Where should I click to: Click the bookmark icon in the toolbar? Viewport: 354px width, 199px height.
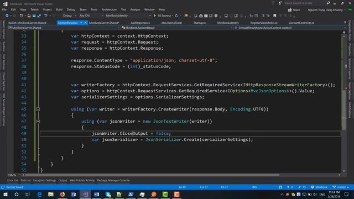(274, 15)
